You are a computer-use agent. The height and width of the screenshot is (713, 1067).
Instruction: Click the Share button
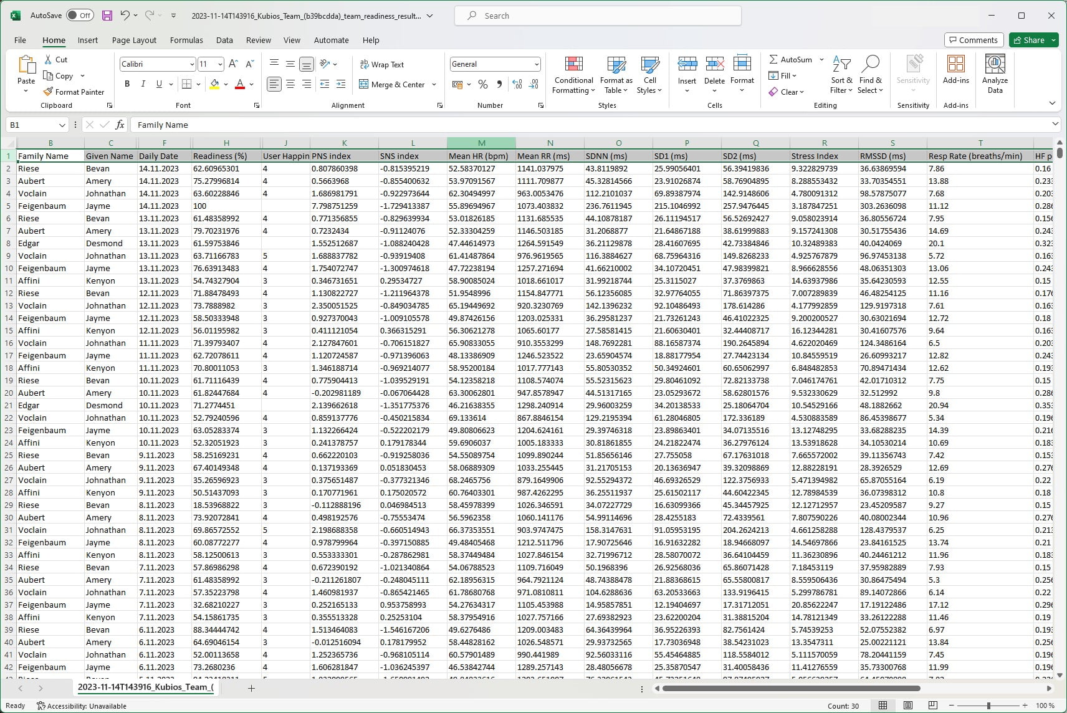[1028, 40]
